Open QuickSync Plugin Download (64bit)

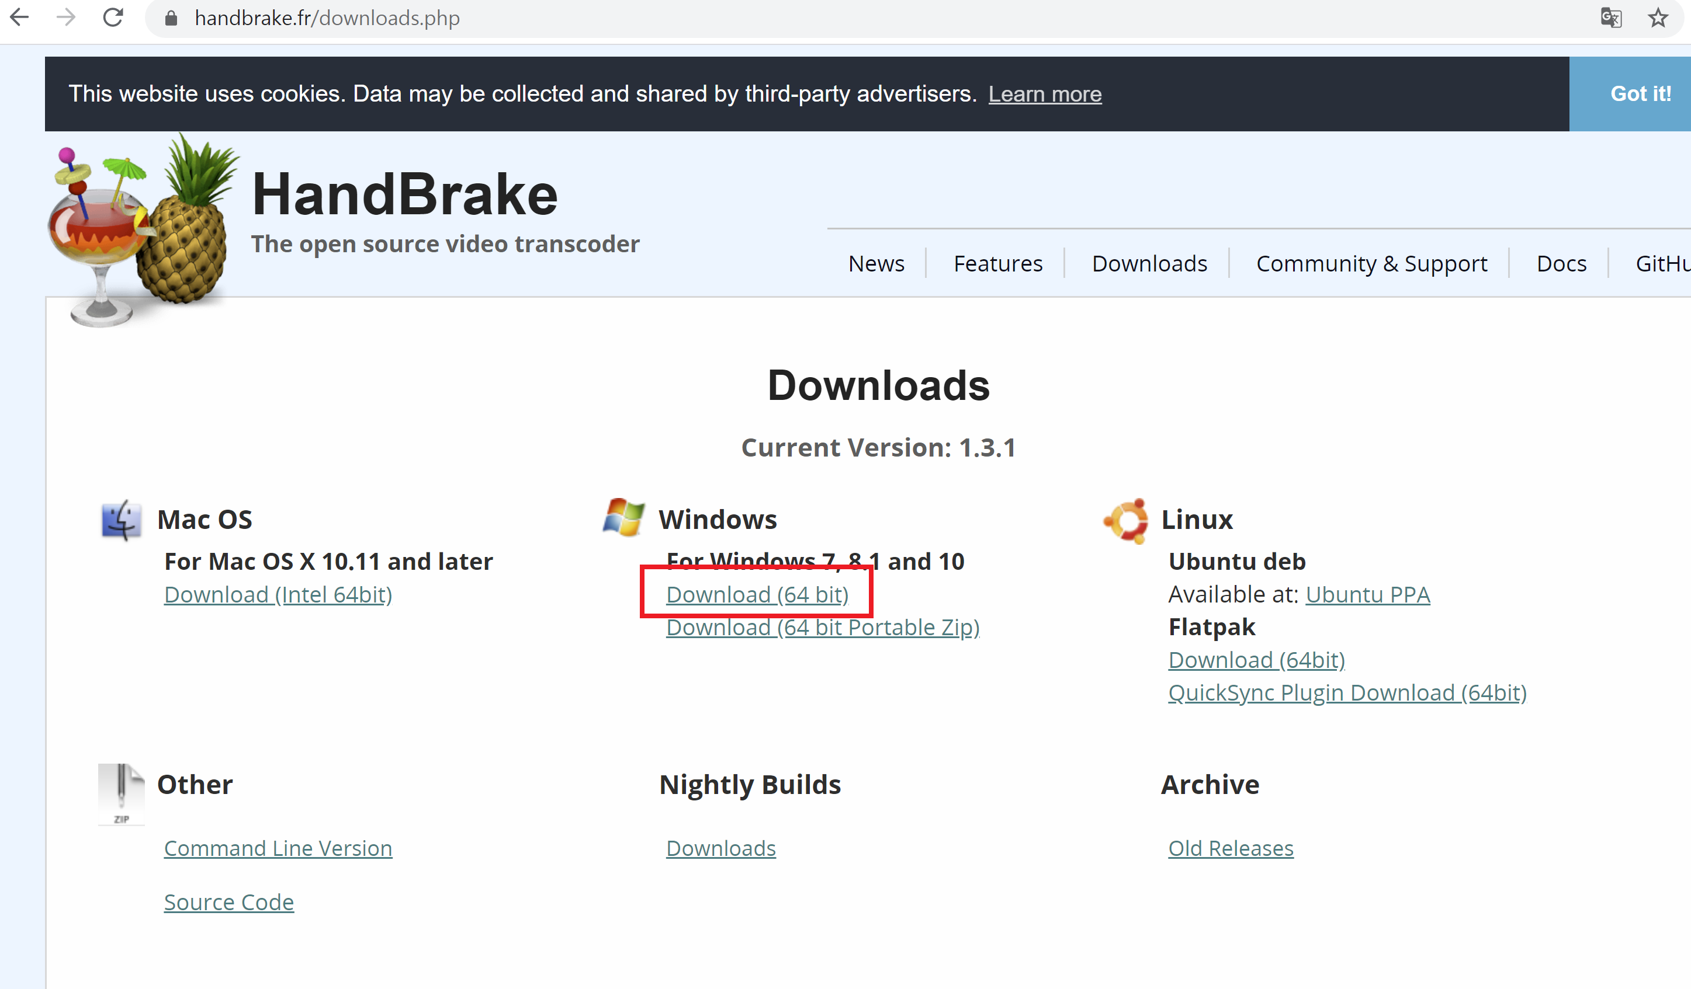(1347, 692)
